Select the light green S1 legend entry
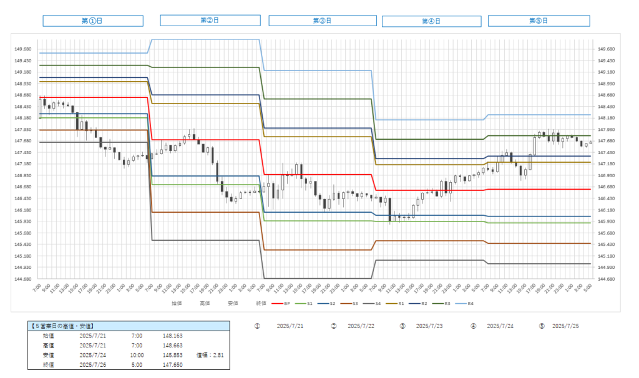The image size is (639, 378). 305,304
